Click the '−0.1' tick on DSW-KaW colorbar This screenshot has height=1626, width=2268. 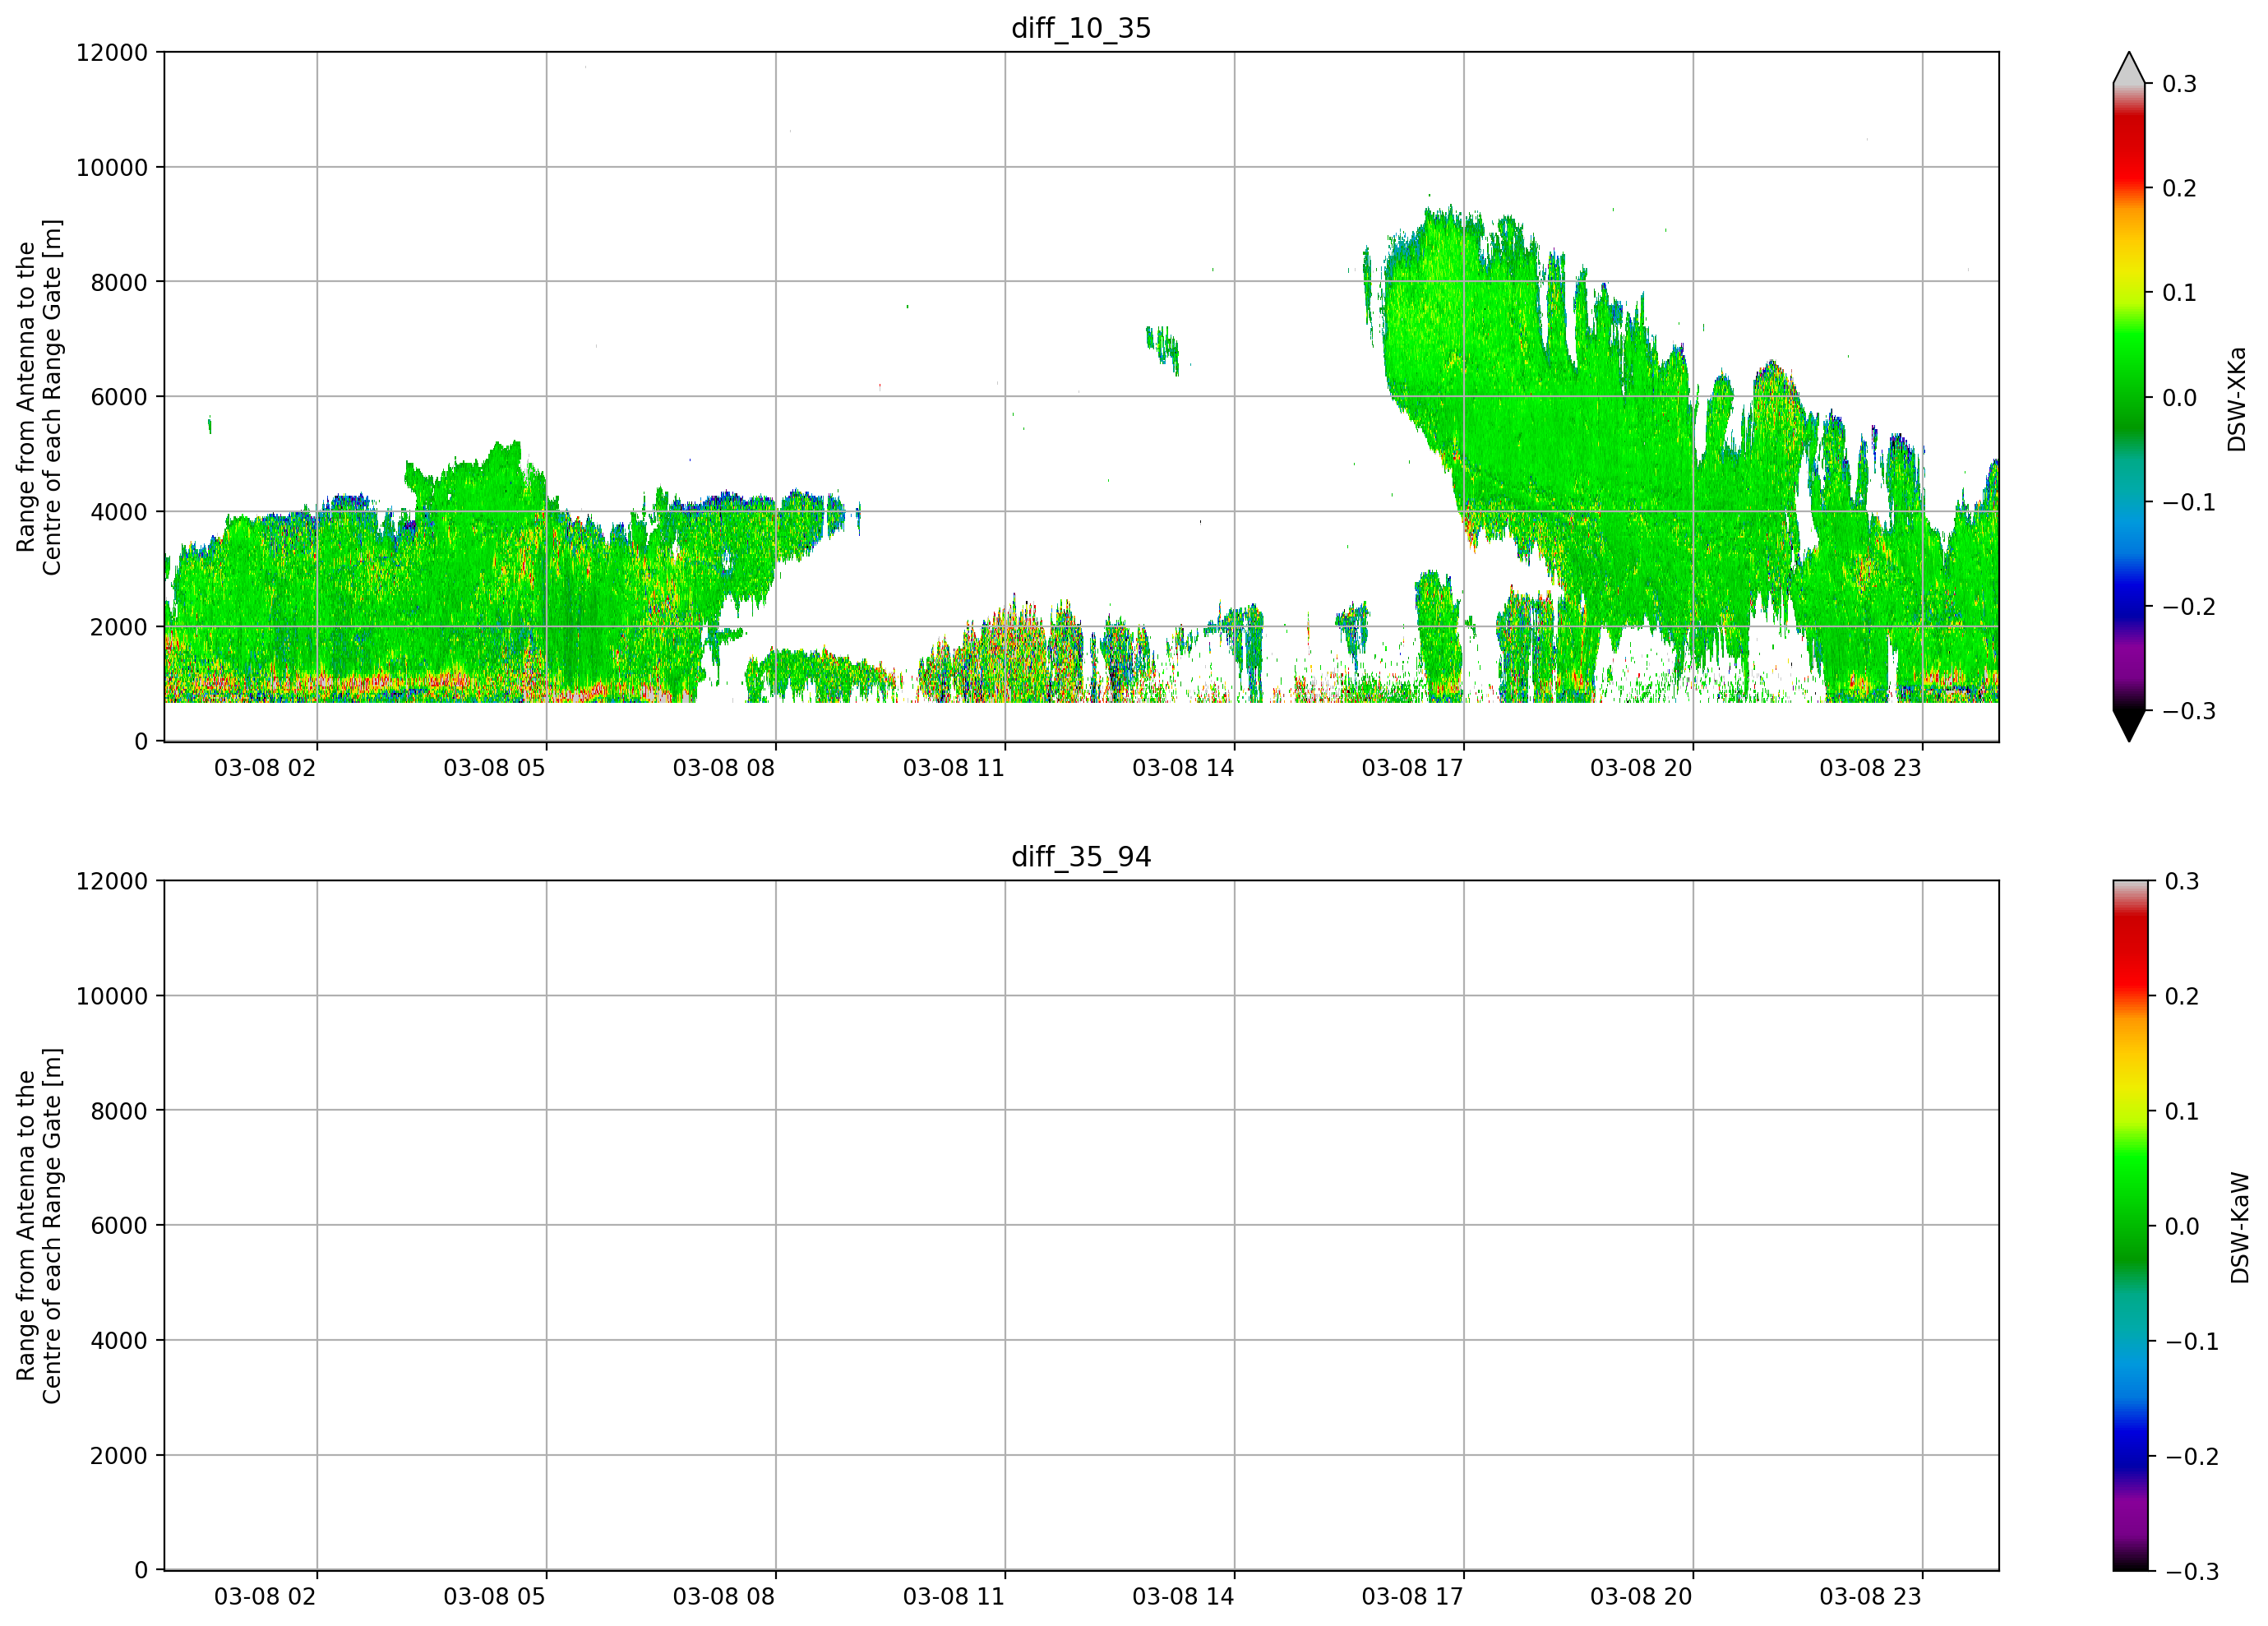point(2192,1341)
